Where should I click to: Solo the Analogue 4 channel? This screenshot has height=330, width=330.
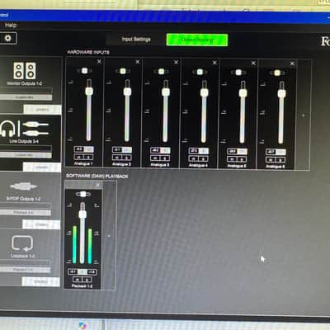coord(203,159)
